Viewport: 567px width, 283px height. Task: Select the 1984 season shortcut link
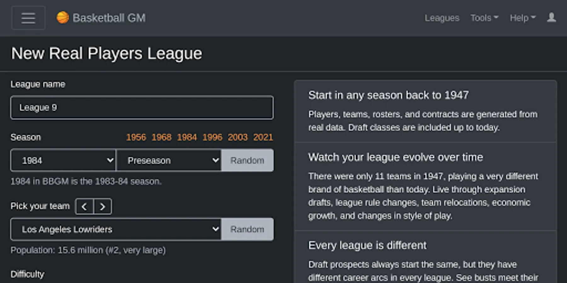coord(187,137)
